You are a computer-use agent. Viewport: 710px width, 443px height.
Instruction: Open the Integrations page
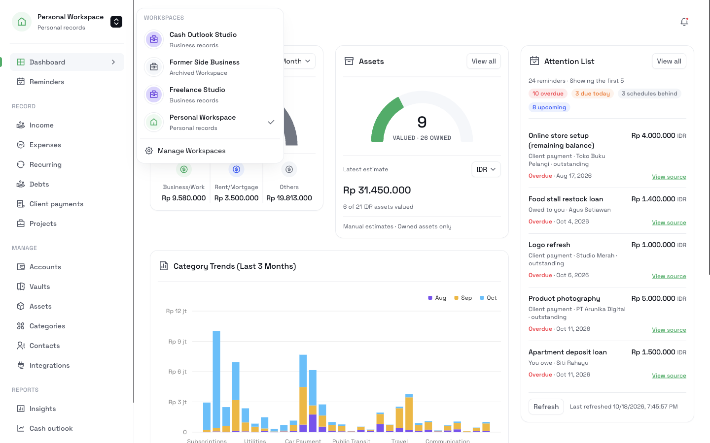(67, 365)
